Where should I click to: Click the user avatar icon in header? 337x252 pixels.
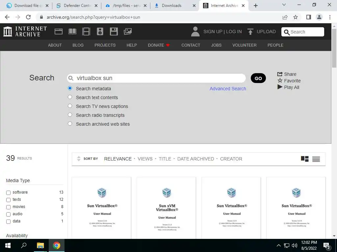coord(195,31)
